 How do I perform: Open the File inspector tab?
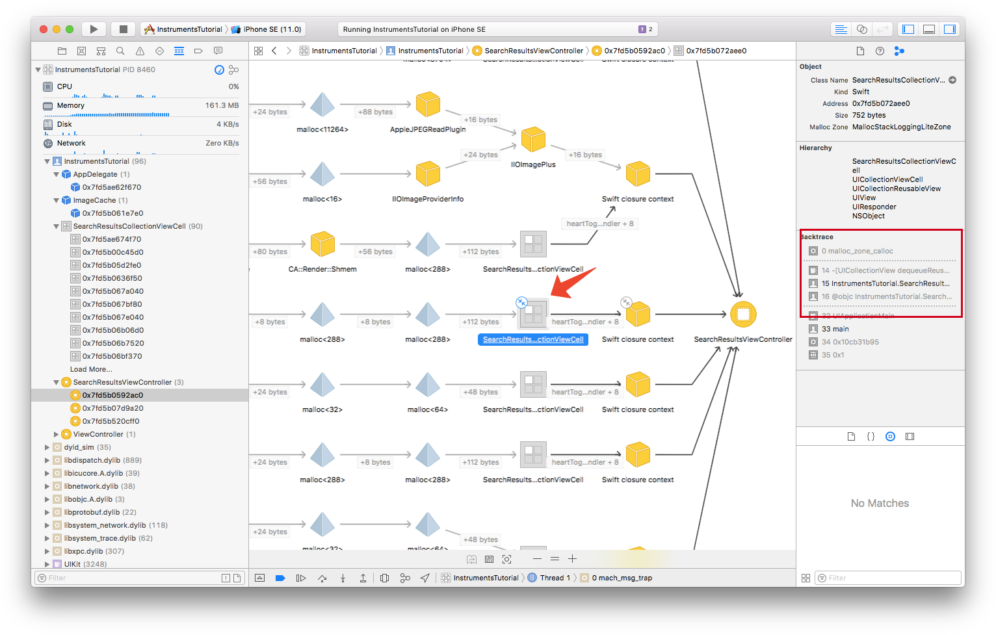click(x=860, y=51)
